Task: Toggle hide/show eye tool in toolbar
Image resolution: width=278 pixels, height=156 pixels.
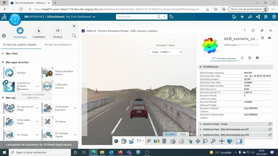Action: pyautogui.click(x=149, y=141)
